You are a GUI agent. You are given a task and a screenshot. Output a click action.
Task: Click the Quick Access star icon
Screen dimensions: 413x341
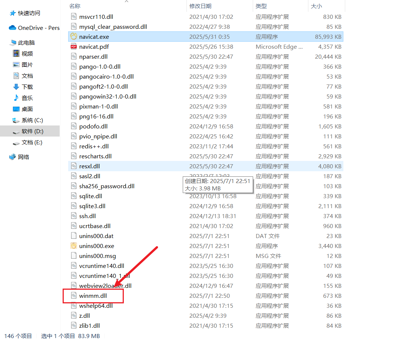13,13
